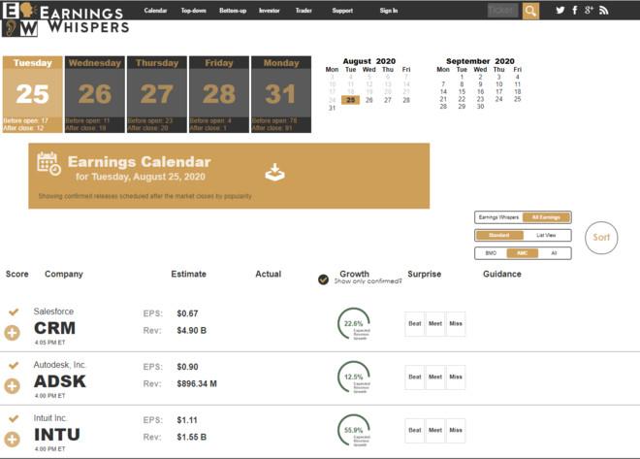Open the Calendar menu
This screenshot has height=459, width=640.
(155, 11)
